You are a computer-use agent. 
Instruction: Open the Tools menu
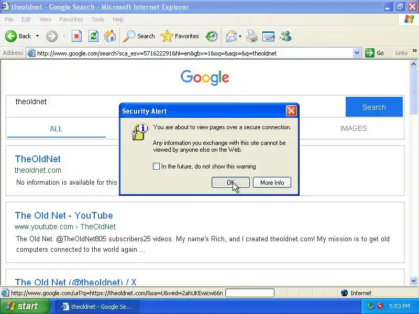coord(98,19)
